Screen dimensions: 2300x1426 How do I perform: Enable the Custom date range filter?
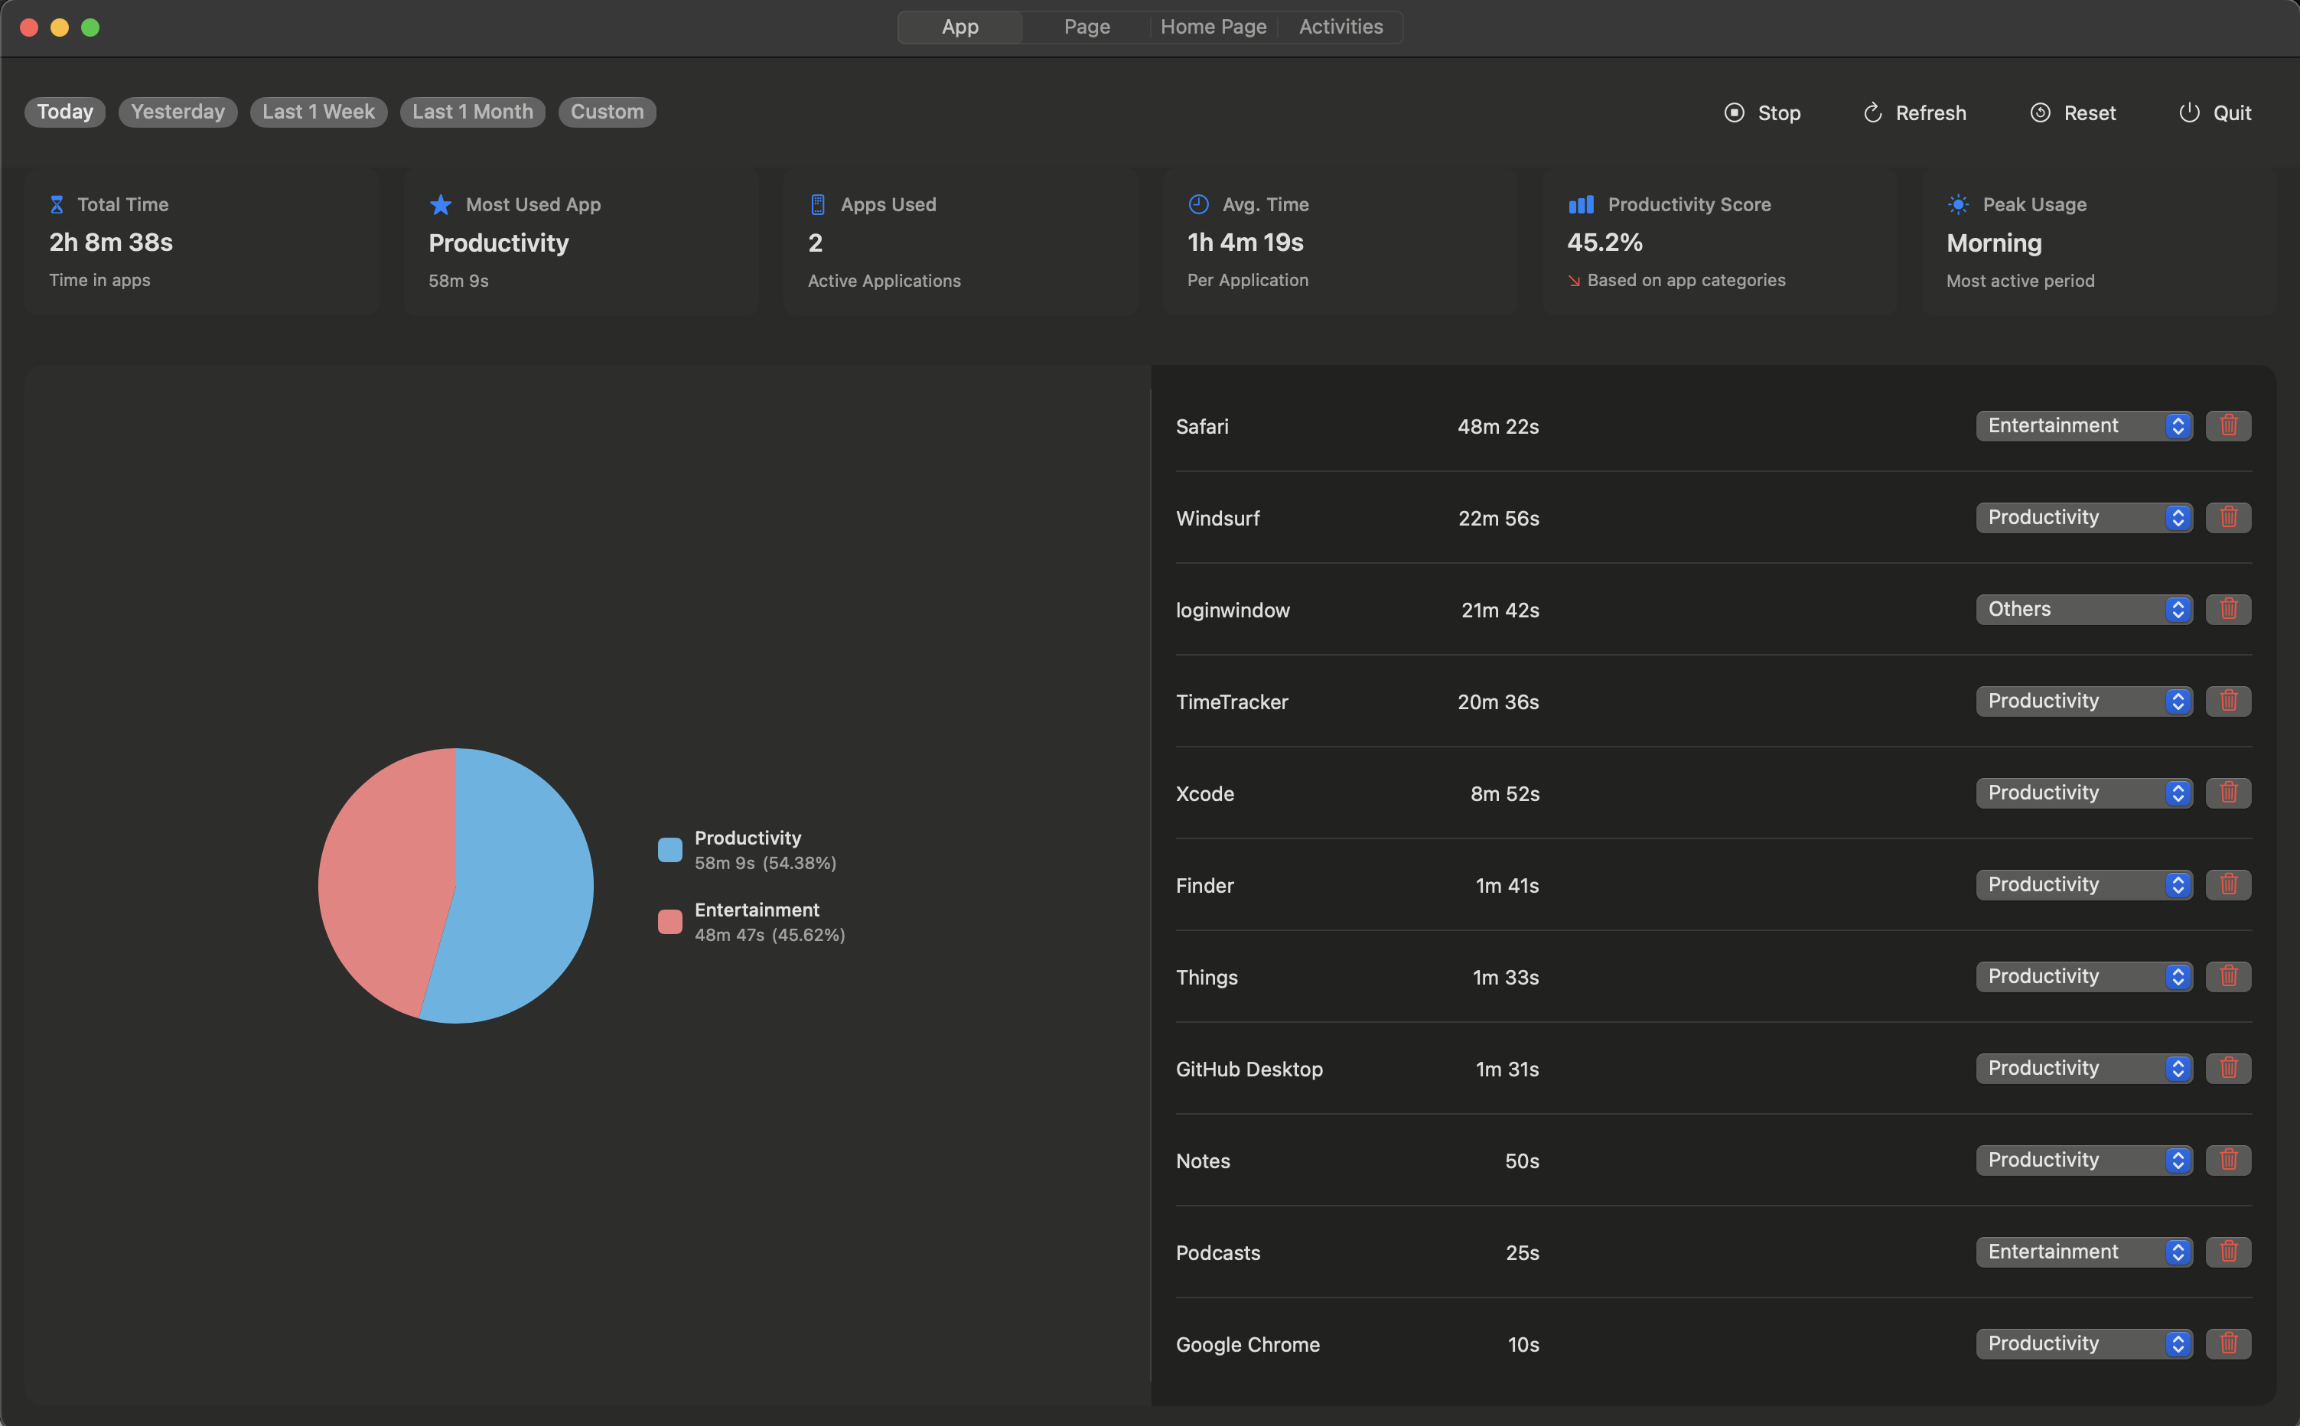coord(606,110)
